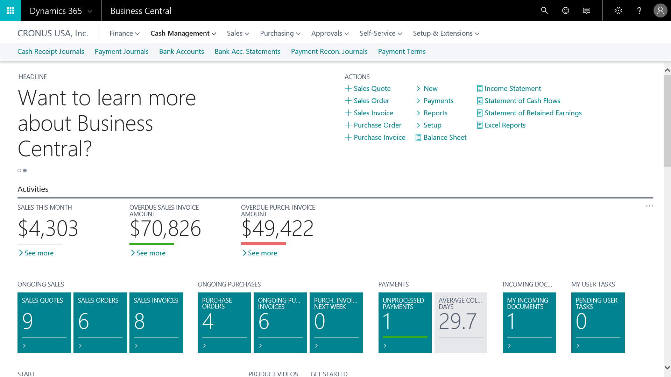Image resolution: width=671 pixels, height=377 pixels.
Task: Expand the Dynamics 365 app switcher
Action: (61, 11)
